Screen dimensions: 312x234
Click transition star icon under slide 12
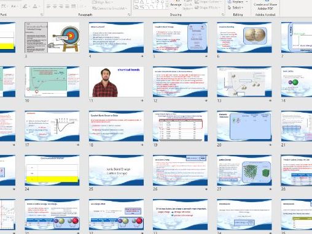point(206,100)
